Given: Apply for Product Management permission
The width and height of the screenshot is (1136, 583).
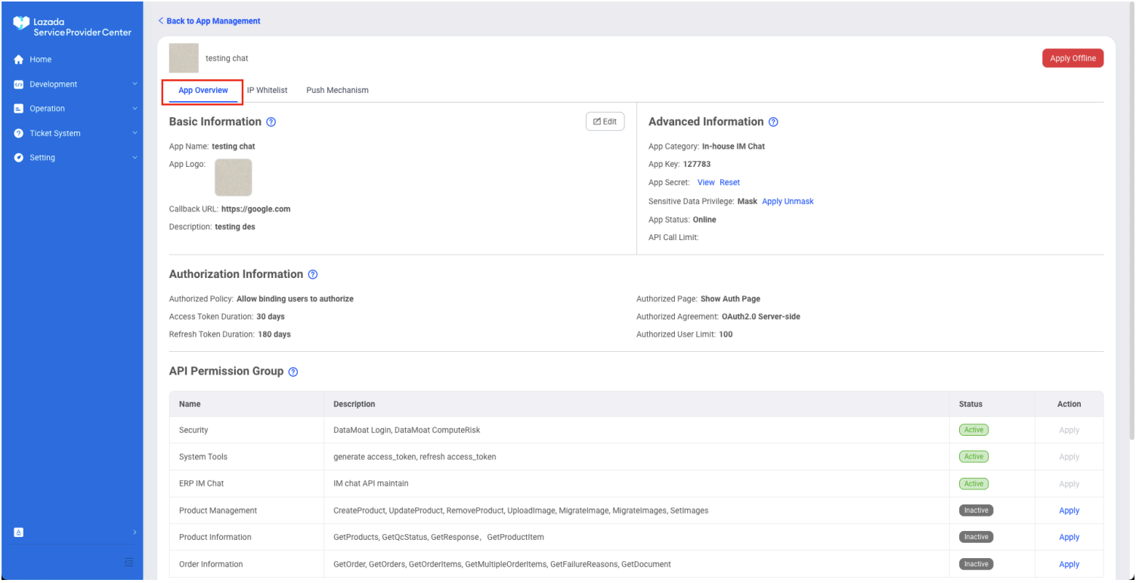Looking at the screenshot, I should click(1069, 511).
